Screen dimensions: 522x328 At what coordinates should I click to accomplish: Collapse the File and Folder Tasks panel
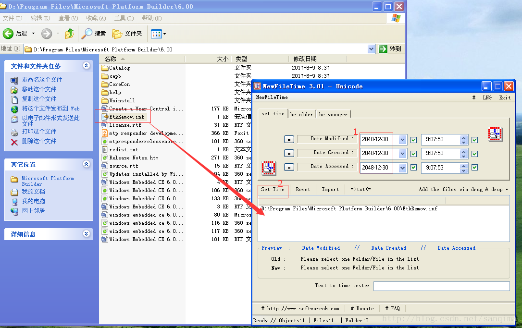tap(86, 65)
